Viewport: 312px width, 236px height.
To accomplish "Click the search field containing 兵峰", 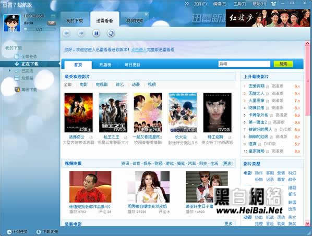I will click(x=244, y=64).
